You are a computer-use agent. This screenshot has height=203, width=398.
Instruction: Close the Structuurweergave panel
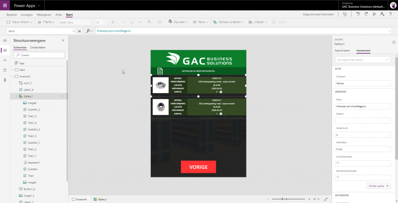(63, 40)
